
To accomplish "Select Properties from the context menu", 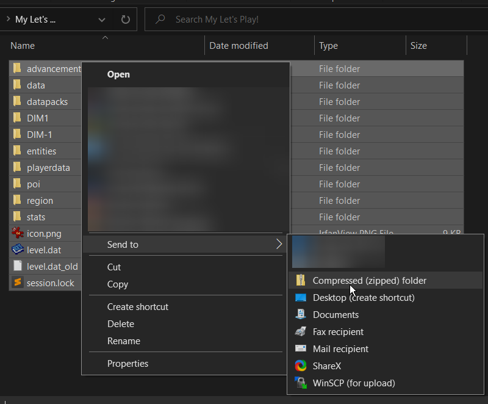I will click(127, 364).
